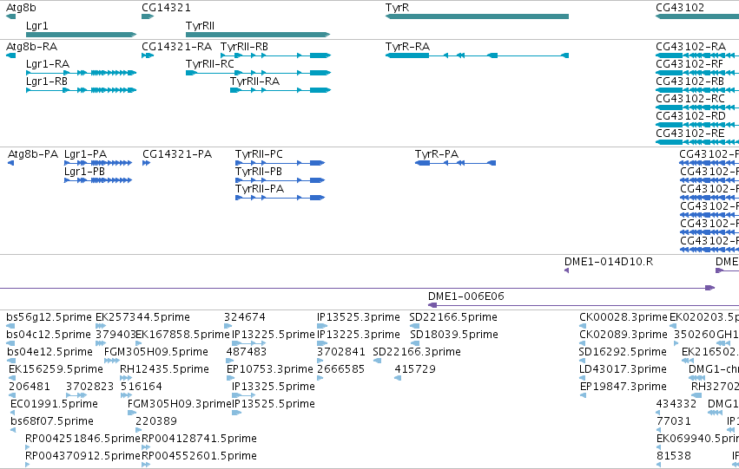Click the CG43102 gene label
Screen dimensions: 739x469
coord(680,8)
